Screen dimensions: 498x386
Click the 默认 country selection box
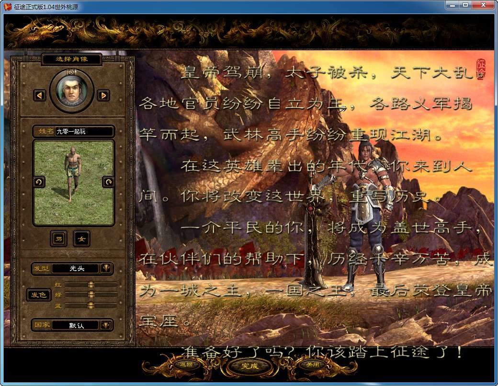tap(76, 325)
